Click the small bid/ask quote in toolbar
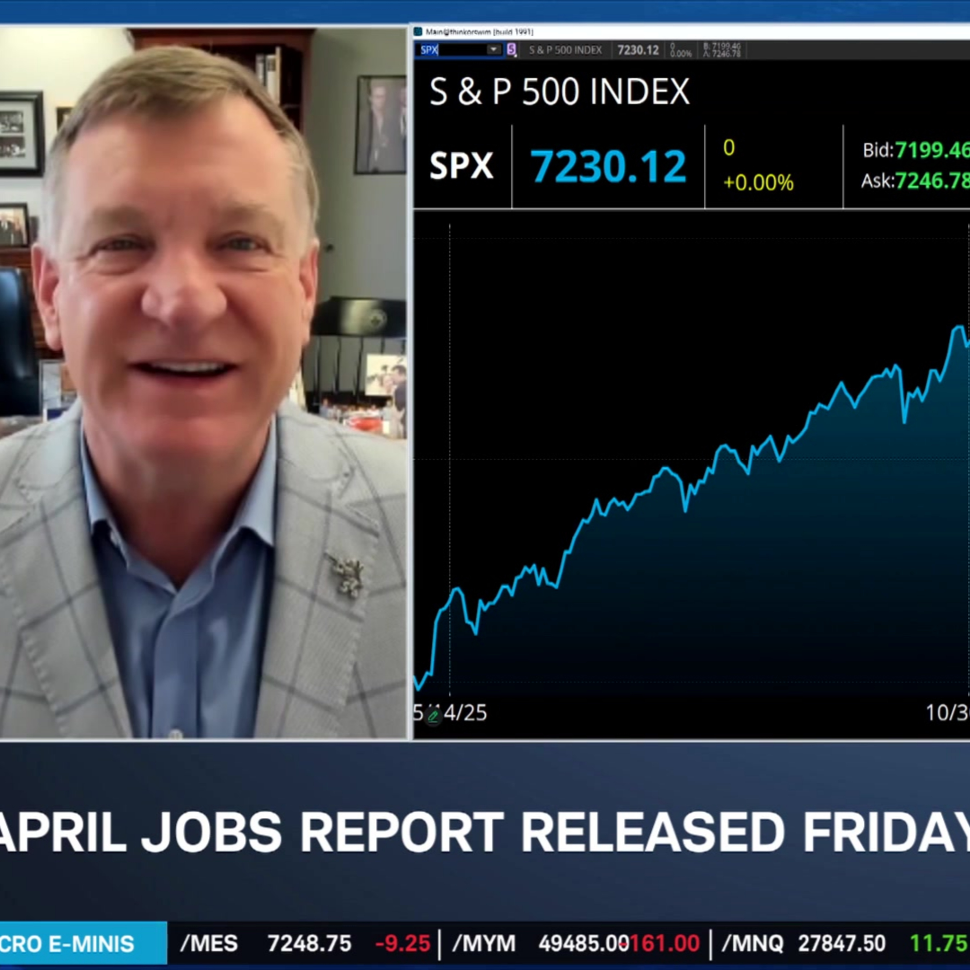 pyautogui.click(x=722, y=50)
